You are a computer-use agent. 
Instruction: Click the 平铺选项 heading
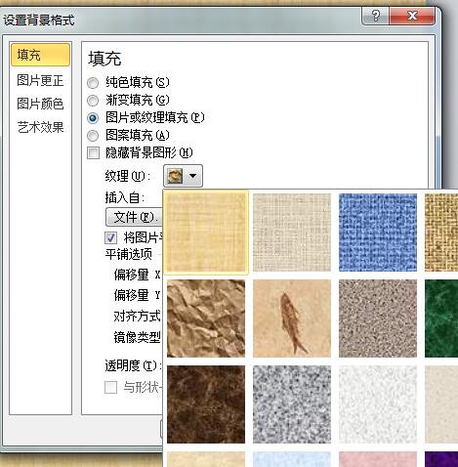pos(129,254)
